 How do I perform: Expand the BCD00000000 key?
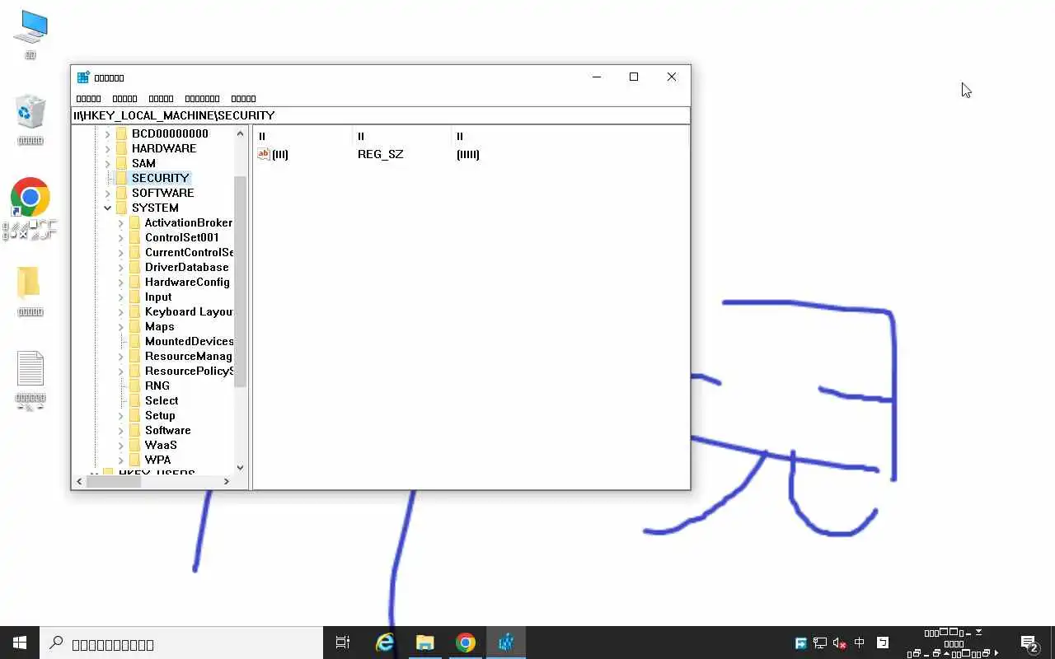pyautogui.click(x=107, y=133)
